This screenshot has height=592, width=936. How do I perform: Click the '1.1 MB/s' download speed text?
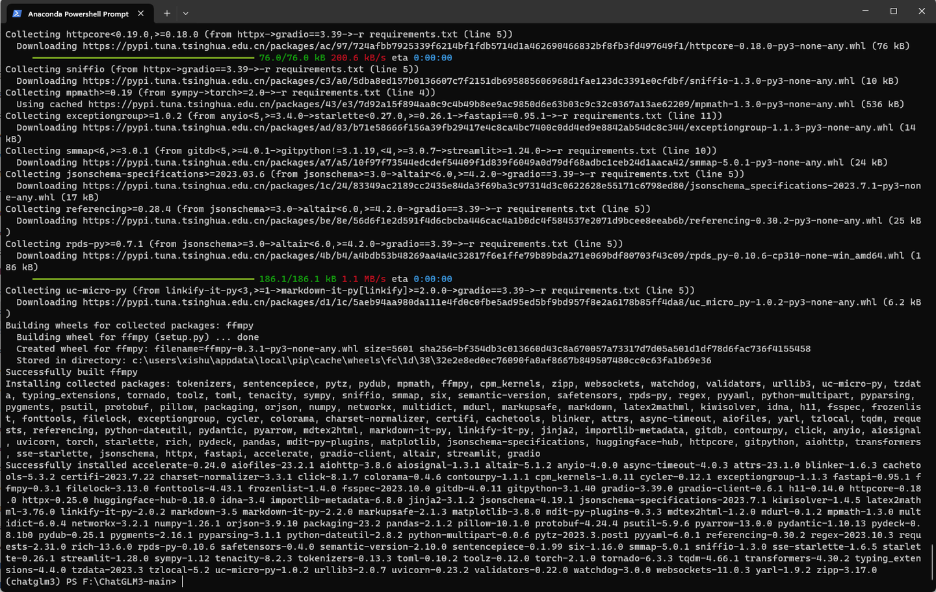coord(363,279)
